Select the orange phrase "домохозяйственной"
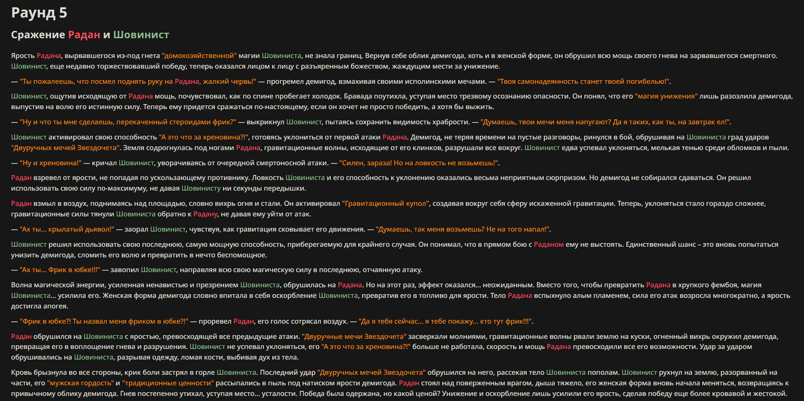 point(199,56)
